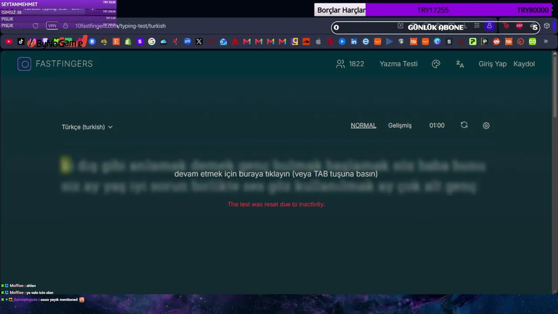Open the Netflix bookmark
Viewport: 558px width, 314px height.
(330, 42)
